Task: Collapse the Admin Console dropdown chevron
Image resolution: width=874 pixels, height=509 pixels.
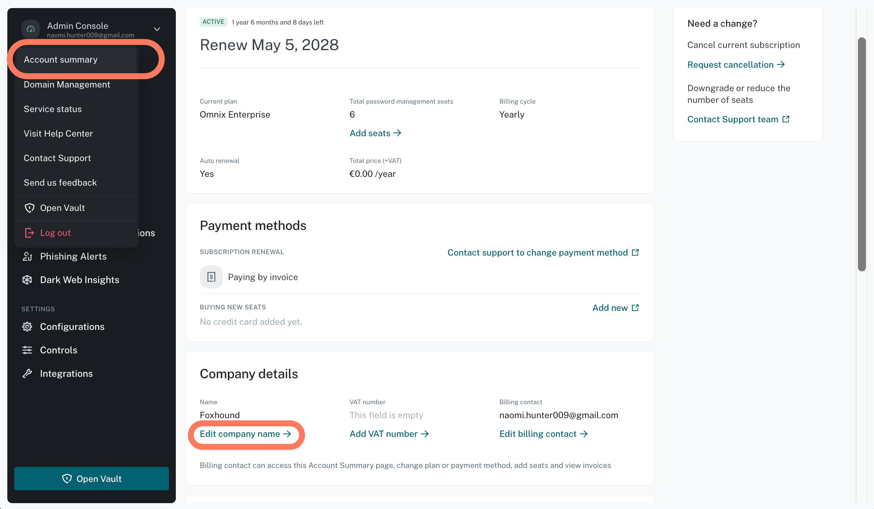Action: [x=157, y=29]
